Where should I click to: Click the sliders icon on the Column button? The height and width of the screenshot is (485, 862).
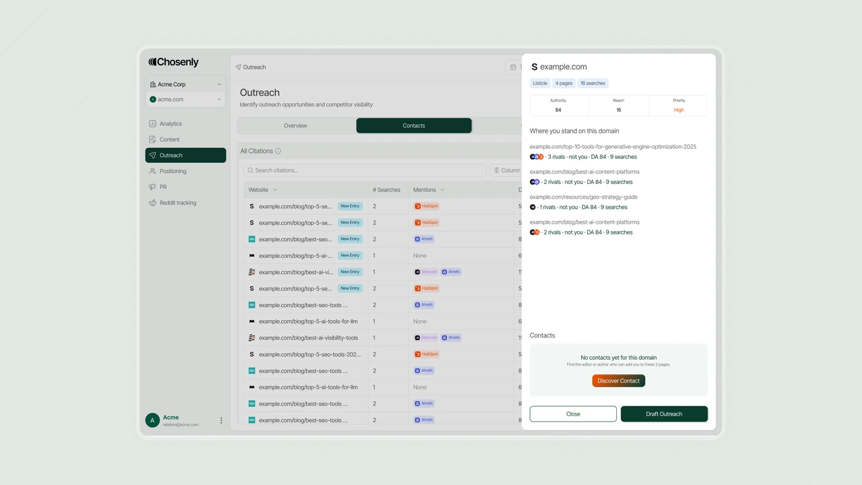point(496,170)
